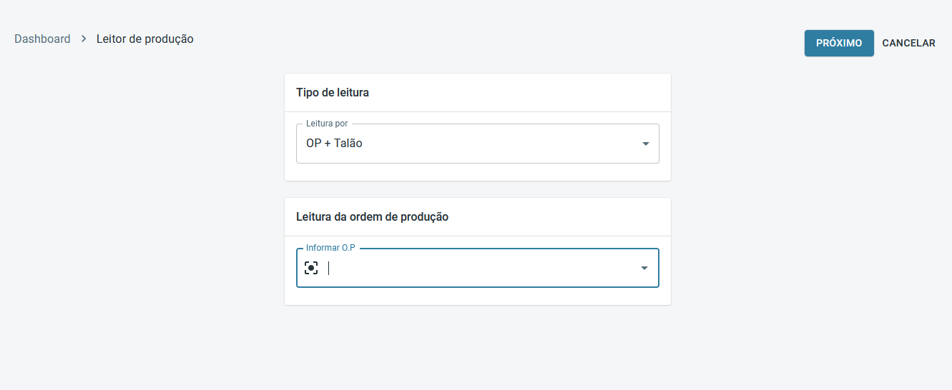Expand the Leitura por dropdown arrow

pyautogui.click(x=645, y=144)
